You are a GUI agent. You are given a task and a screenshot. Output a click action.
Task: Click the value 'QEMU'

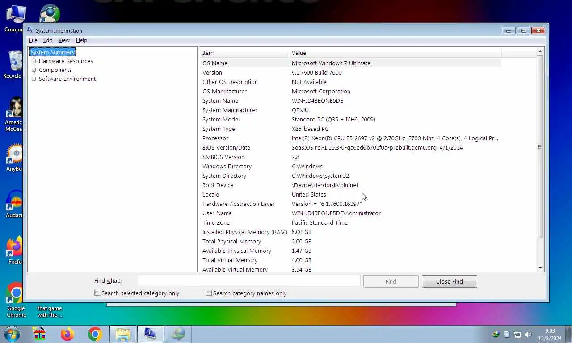click(300, 110)
